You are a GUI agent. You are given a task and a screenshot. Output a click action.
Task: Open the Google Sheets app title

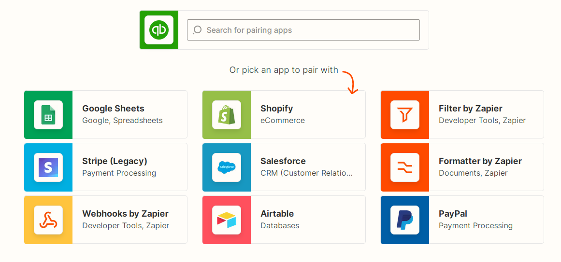tap(114, 108)
